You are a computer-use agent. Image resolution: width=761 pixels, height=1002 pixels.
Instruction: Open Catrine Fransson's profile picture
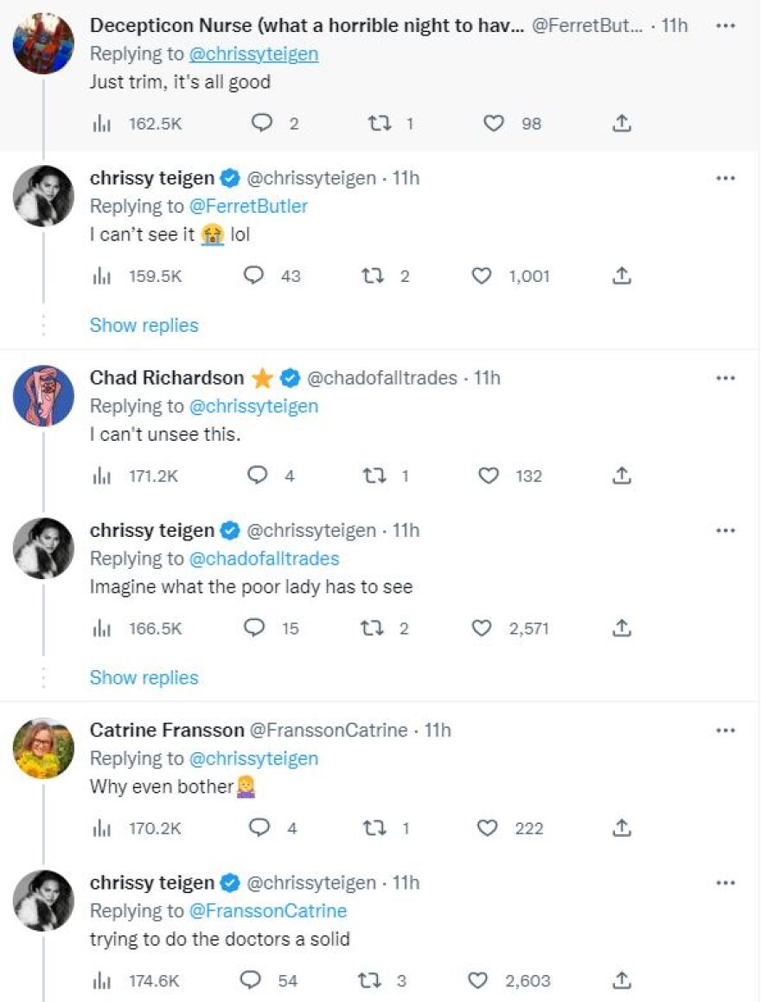coord(44,748)
